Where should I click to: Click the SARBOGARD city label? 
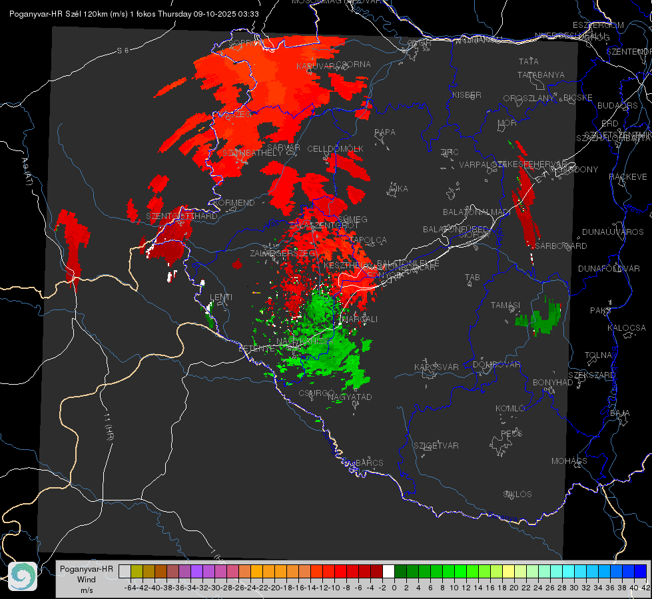(x=561, y=246)
